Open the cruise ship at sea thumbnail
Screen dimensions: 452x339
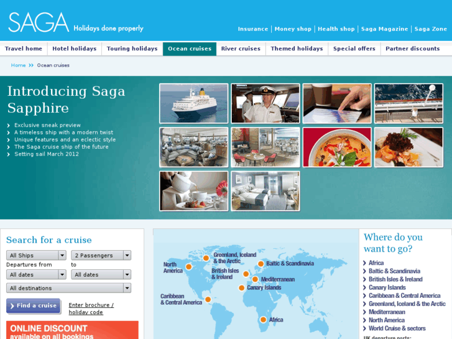(194, 103)
